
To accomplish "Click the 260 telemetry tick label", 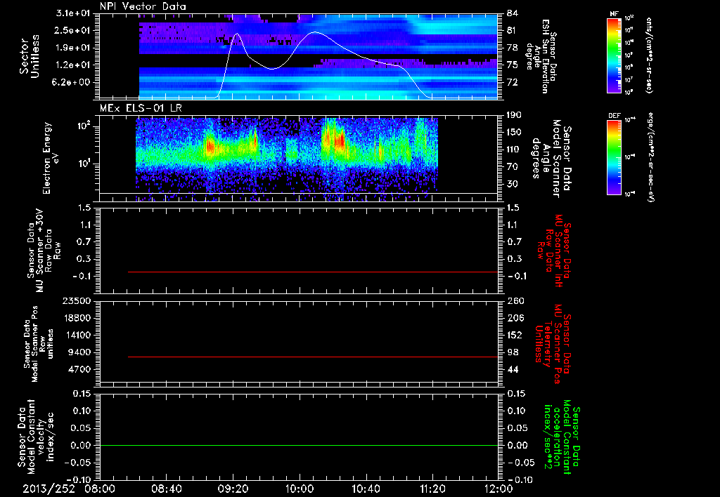I will pos(515,301).
